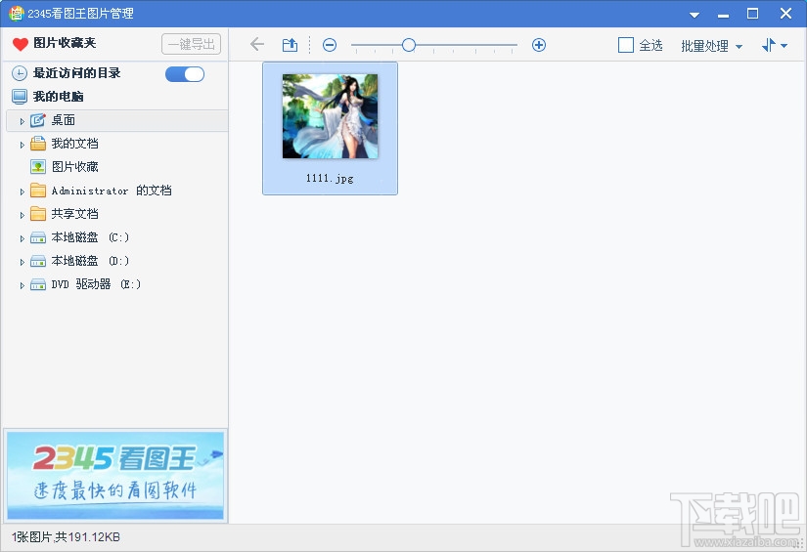Click the 共享文档 folder icon
This screenshot has height=552, width=807.
tap(37, 214)
